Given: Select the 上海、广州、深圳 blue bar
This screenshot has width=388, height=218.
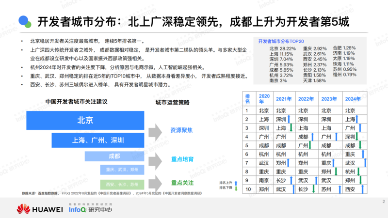Looking at the screenshot, I should [97, 140].
